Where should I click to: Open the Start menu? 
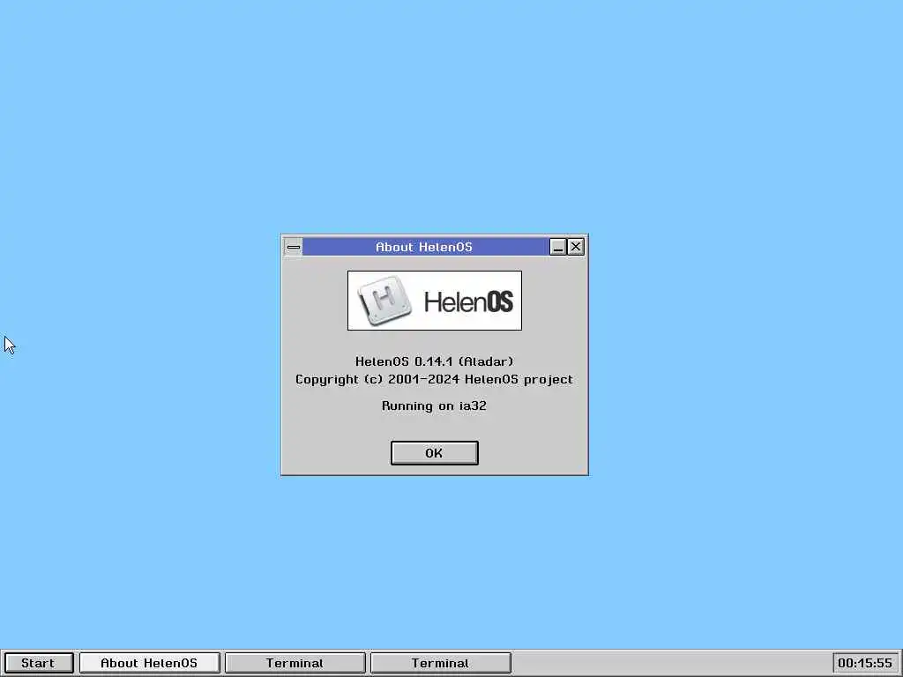click(38, 663)
